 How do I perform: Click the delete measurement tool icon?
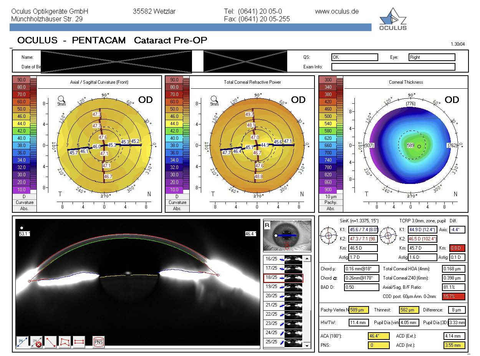point(36,341)
